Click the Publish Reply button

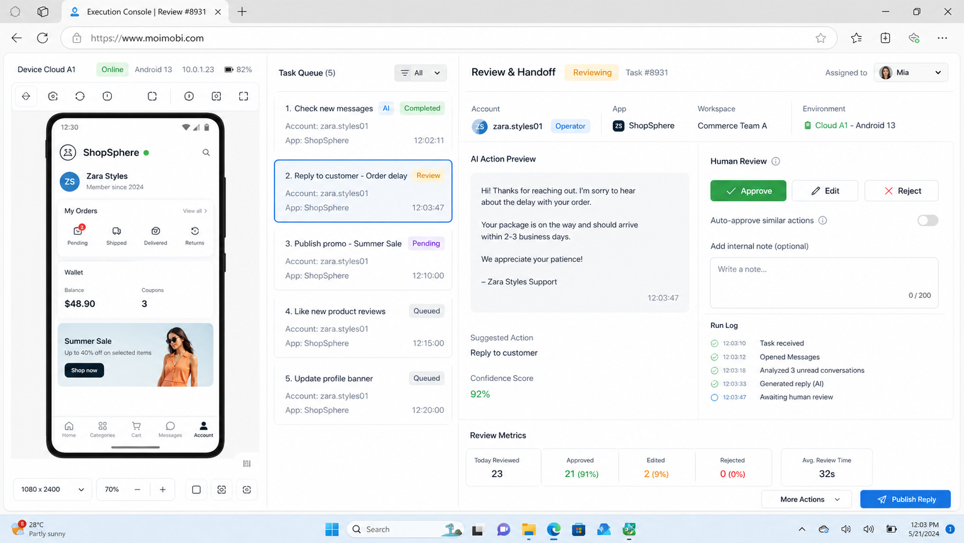[905, 499]
